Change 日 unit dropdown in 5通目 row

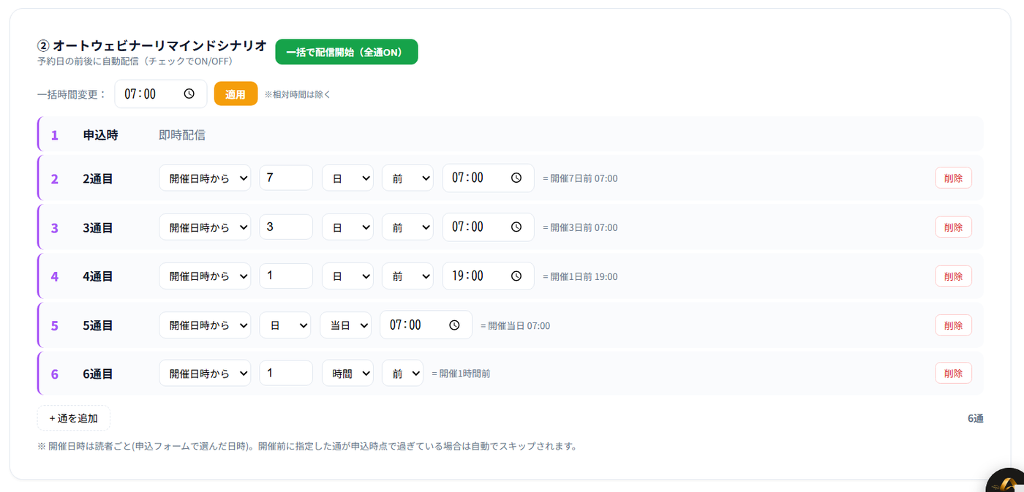click(285, 325)
